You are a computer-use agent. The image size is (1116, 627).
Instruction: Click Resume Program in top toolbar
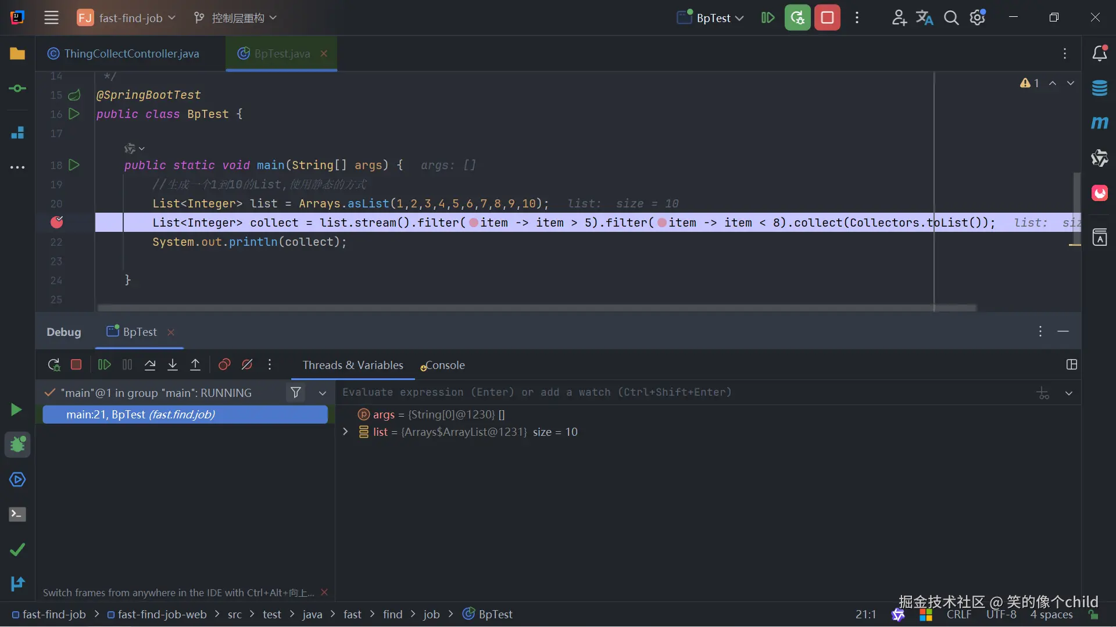(768, 17)
